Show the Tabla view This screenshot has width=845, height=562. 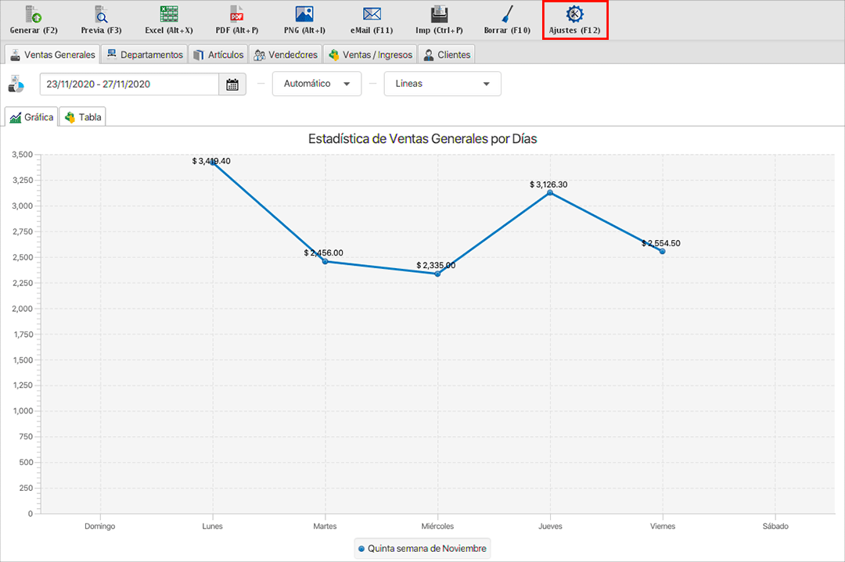tap(83, 117)
